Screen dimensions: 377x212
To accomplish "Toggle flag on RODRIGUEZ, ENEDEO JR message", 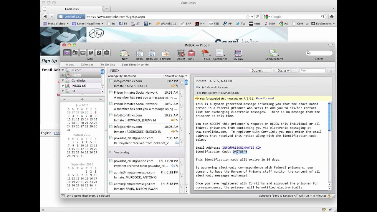I will 182,129.
